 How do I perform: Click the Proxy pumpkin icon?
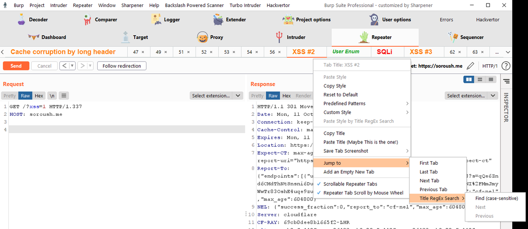(202, 37)
